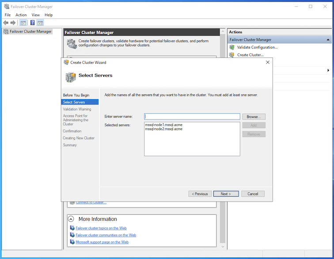Open the Help menu
This screenshot has width=334, height=259.
[49, 15]
